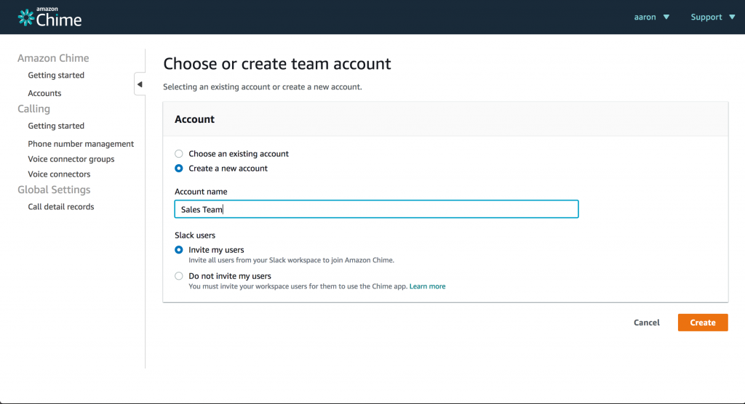This screenshot has width=745, height=404.
Task: Click the Choose or create team account title
Action: 277,64
